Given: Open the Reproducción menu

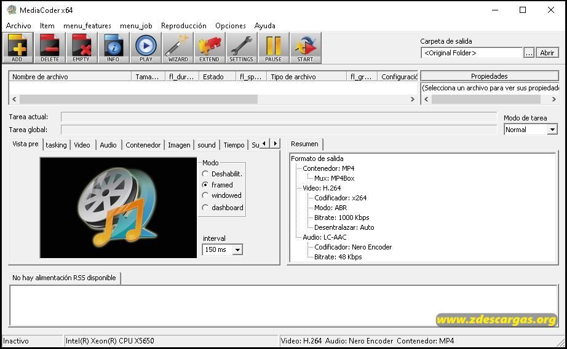Looking at the screenshot, I should pyautogui.click(x=184, y=26).
